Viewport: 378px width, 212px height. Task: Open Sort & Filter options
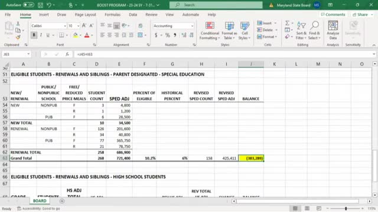tap(301, 31)
